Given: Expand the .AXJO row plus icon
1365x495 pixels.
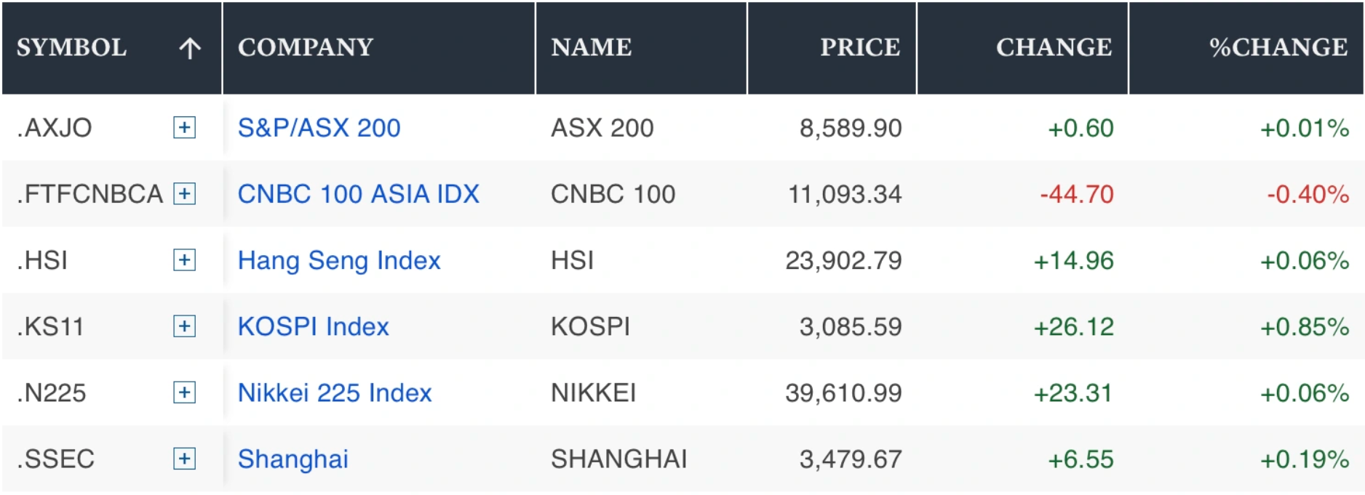Looking at the screenshot, I should tap(185, 128).
